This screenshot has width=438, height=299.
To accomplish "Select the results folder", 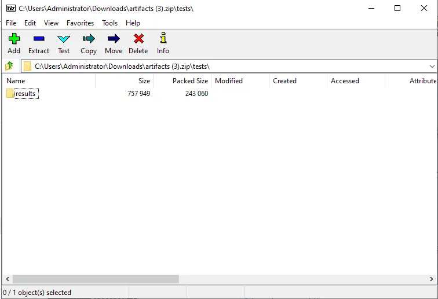I will pos(25,94).
